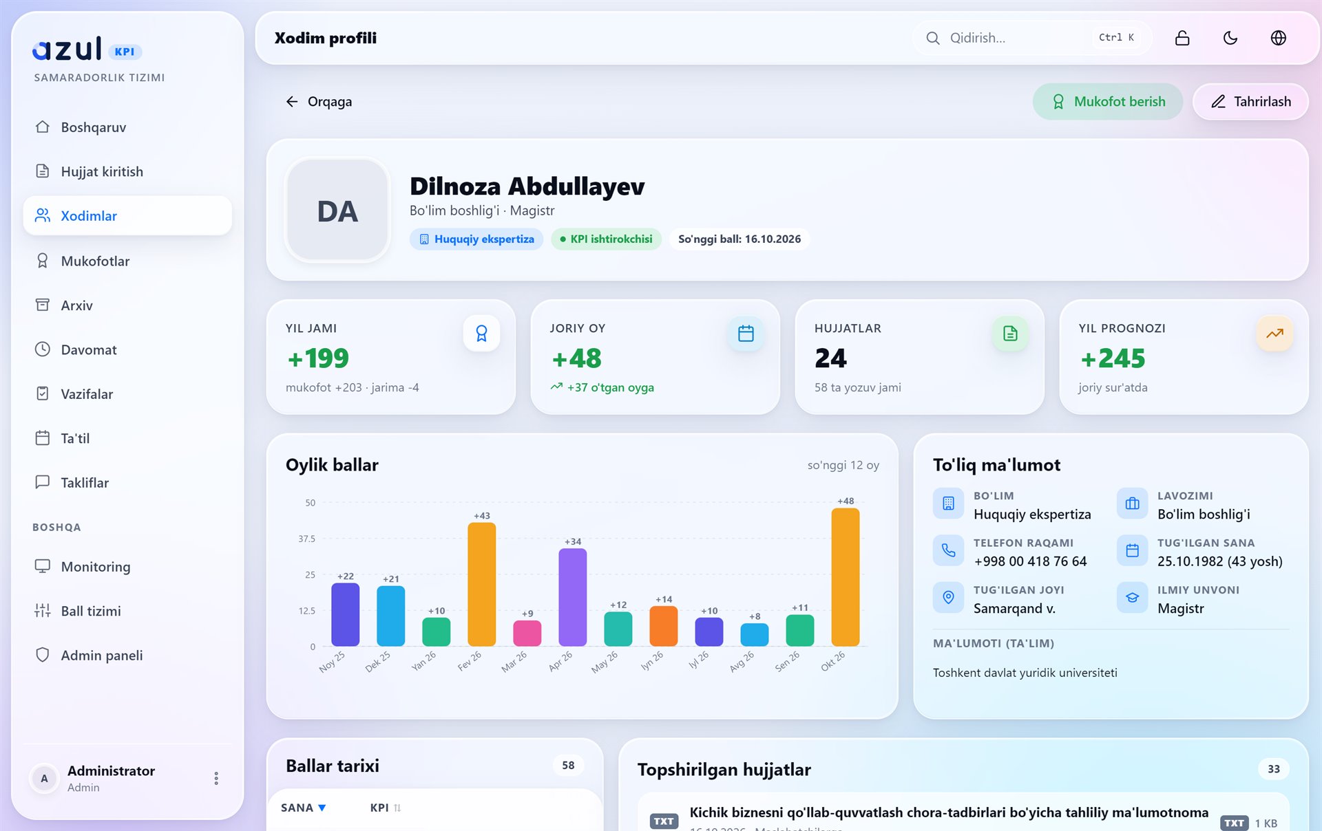Click the Tug'ilgan sana calendar icon
1322x831 pixels.
pos(1132,550)
